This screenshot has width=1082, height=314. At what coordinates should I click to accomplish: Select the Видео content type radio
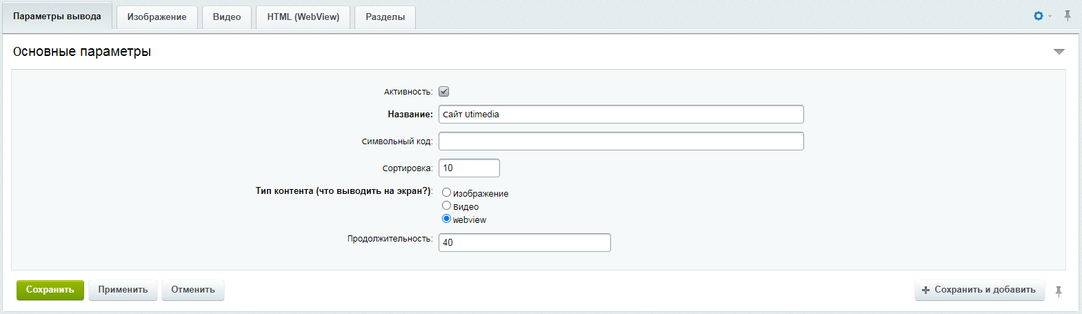point(446,206)
